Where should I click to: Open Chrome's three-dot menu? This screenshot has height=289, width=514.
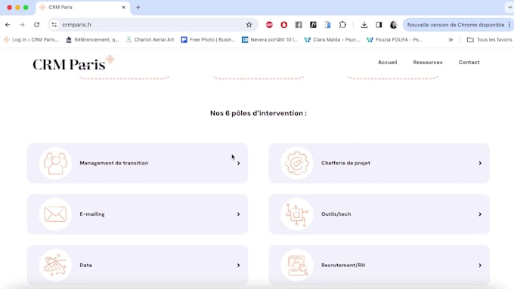[509, 25]
